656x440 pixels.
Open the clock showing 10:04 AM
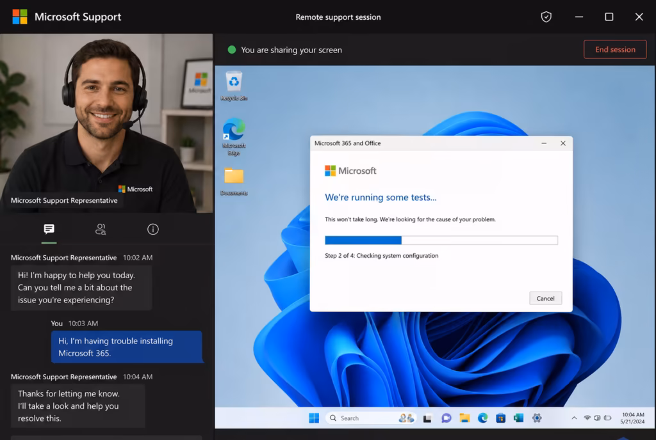pos(632,418)
